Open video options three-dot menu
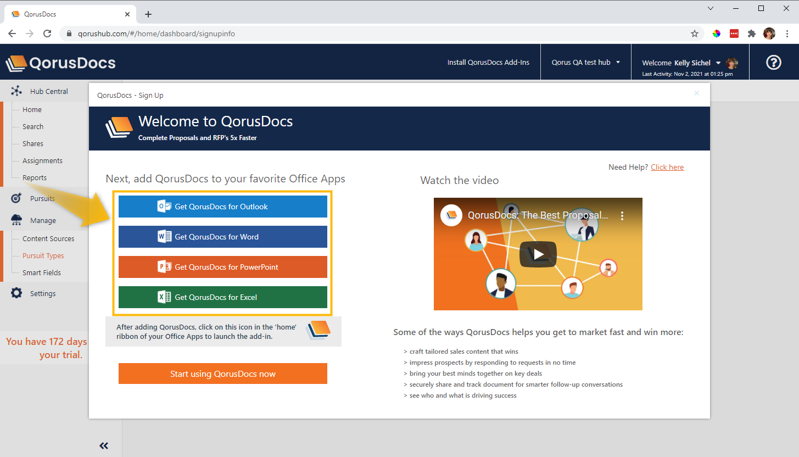This screenshot has height=457, width=799. pos(622,216)
